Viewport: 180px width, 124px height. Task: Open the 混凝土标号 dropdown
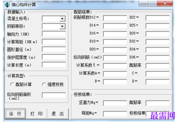[x=62, y=19]
